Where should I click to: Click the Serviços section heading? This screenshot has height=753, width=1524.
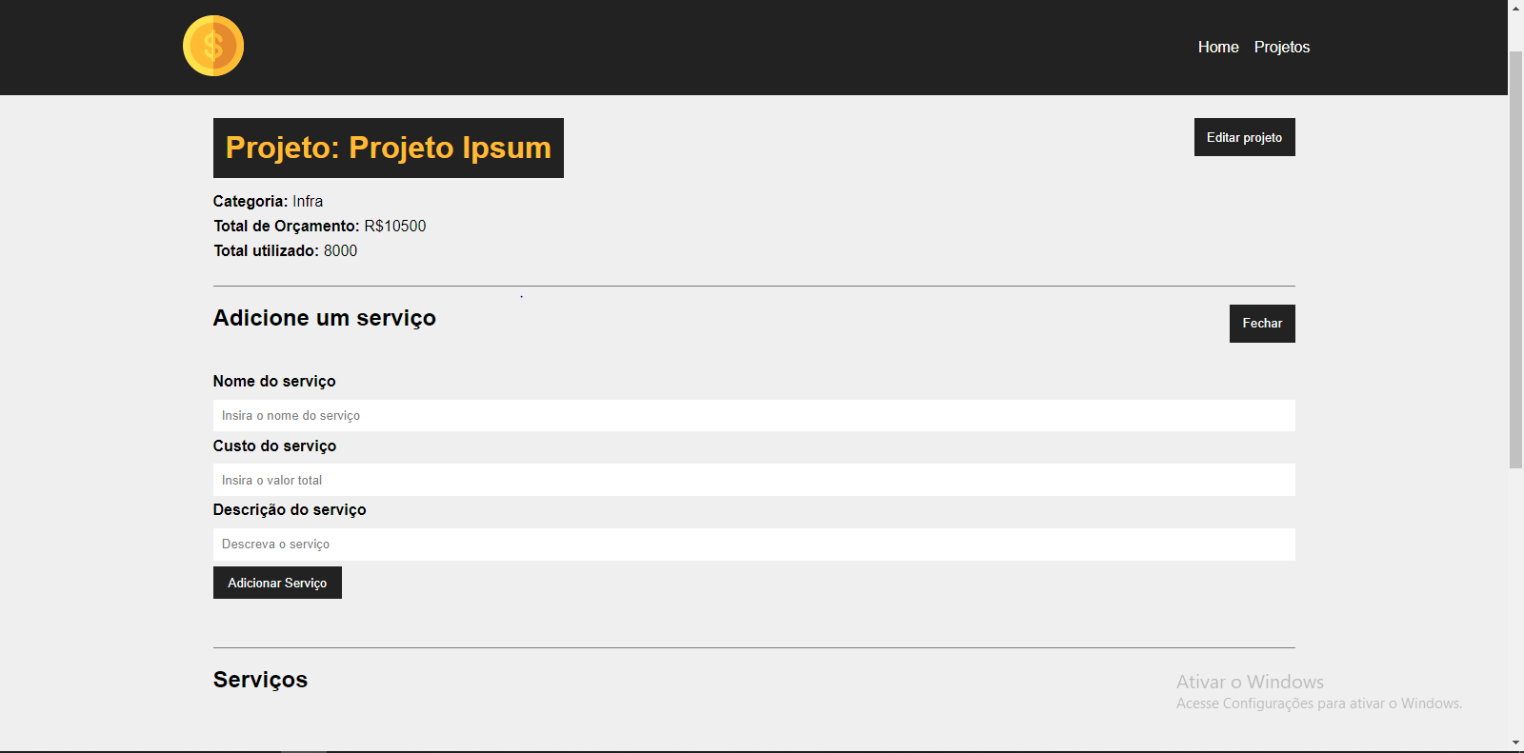tap(260, 679)
